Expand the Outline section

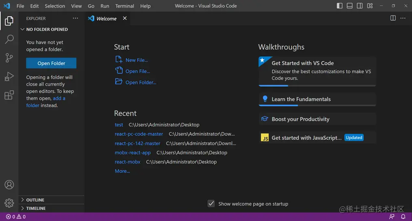pos(35,200)
